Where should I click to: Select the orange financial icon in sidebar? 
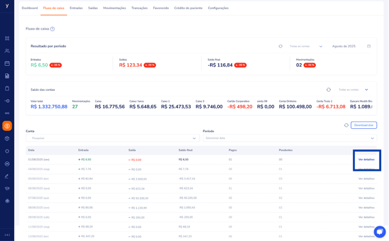pos(7,126)
